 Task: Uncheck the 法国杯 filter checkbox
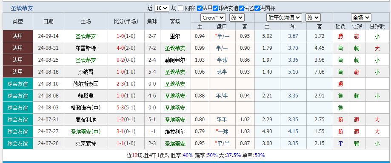[x=257, y=8]
